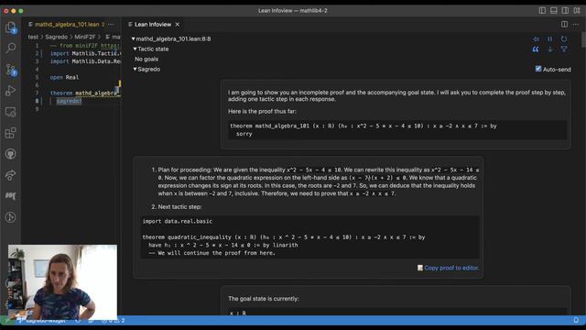Open the Remote Explorer view

point(10,112)
